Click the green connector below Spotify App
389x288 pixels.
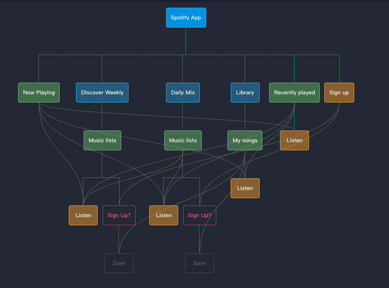coord(186,41)
